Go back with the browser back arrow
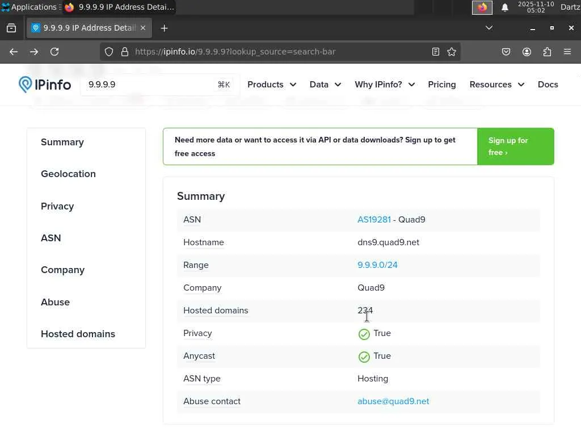Screen dimensions: 581x436 click(x=14, y=52)
